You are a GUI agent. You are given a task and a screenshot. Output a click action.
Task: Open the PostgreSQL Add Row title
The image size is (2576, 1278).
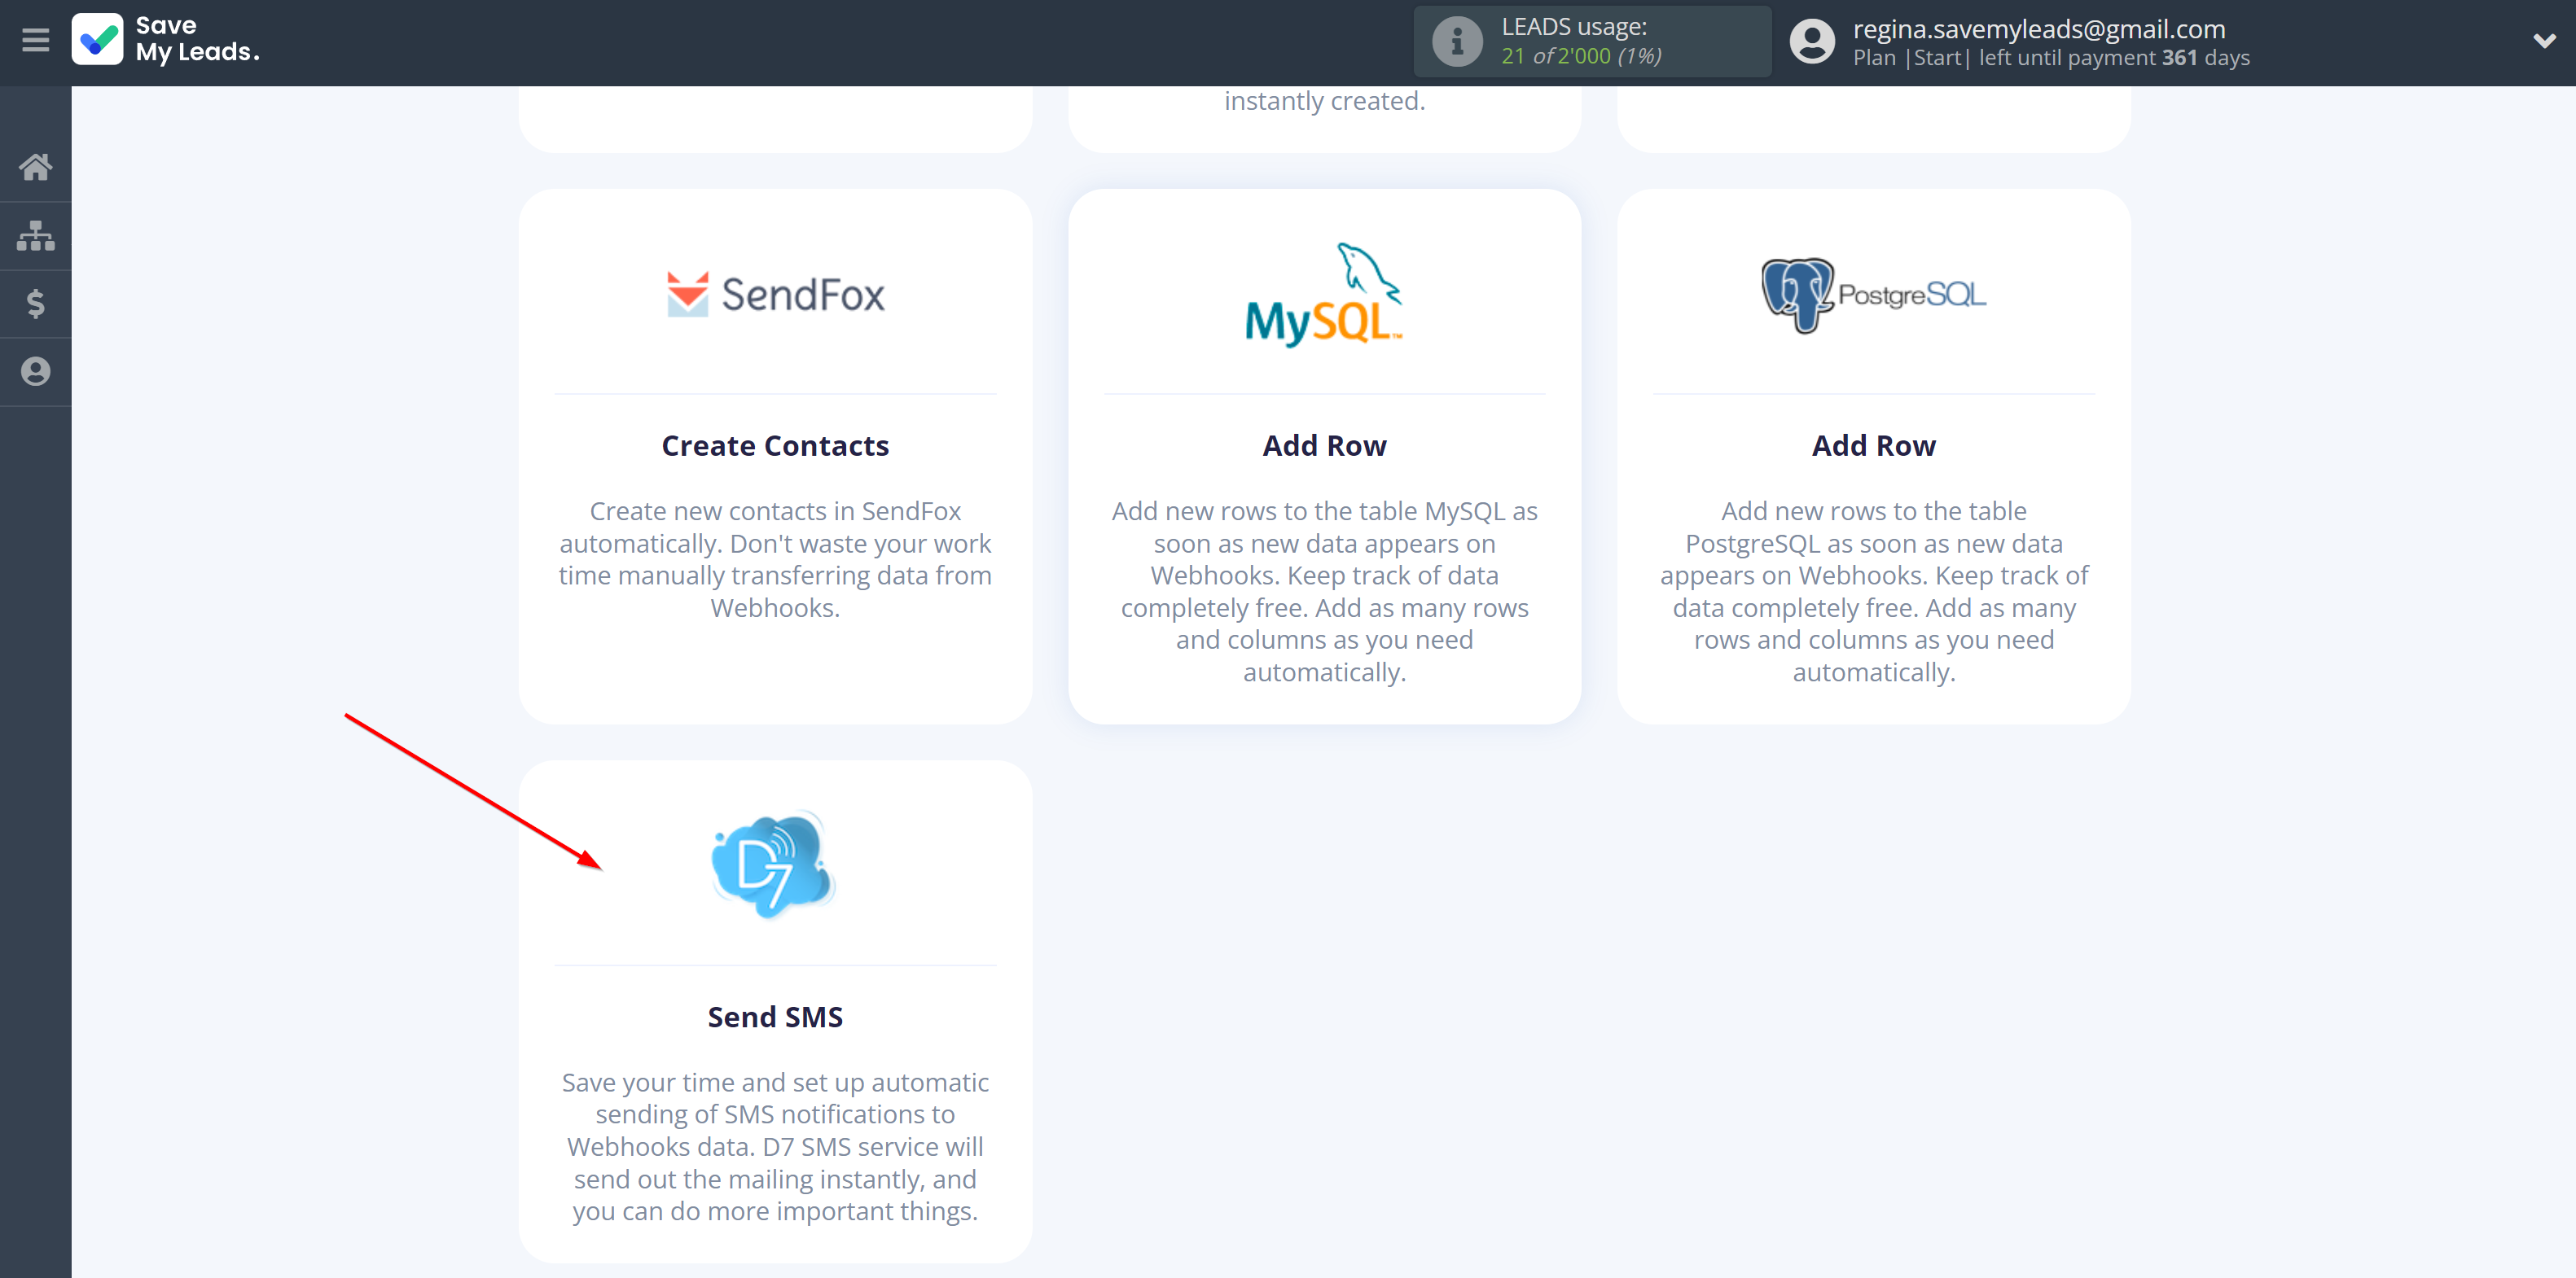coord(1873,445)
